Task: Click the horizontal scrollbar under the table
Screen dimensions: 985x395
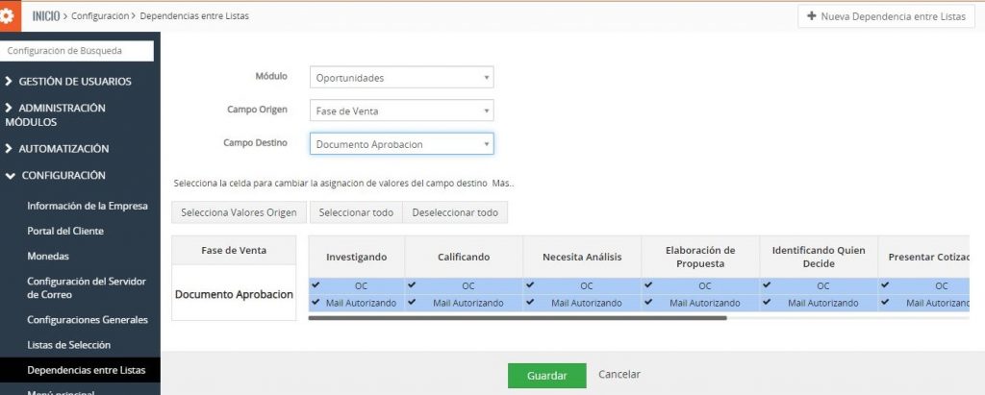Action: pos(518,317)
